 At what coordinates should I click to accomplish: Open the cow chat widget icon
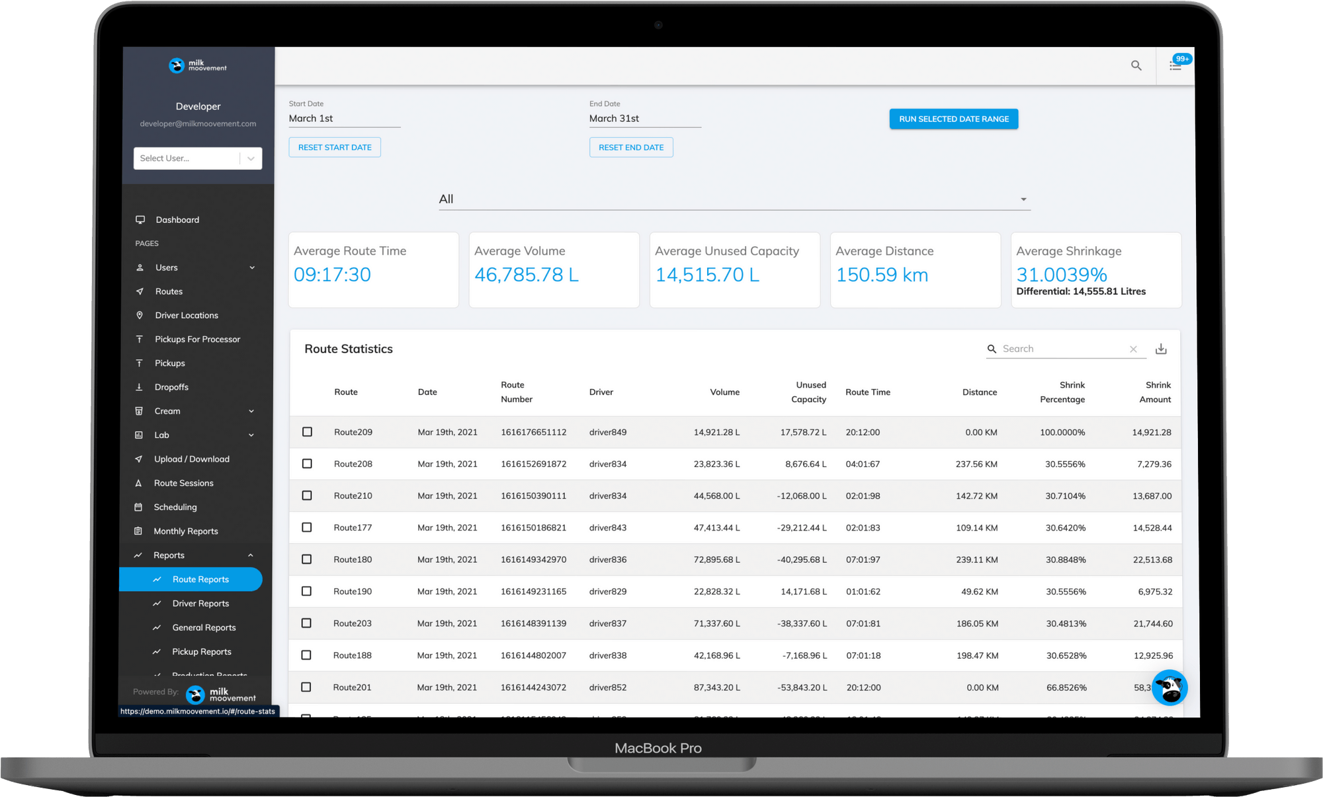click(1169, 688)
